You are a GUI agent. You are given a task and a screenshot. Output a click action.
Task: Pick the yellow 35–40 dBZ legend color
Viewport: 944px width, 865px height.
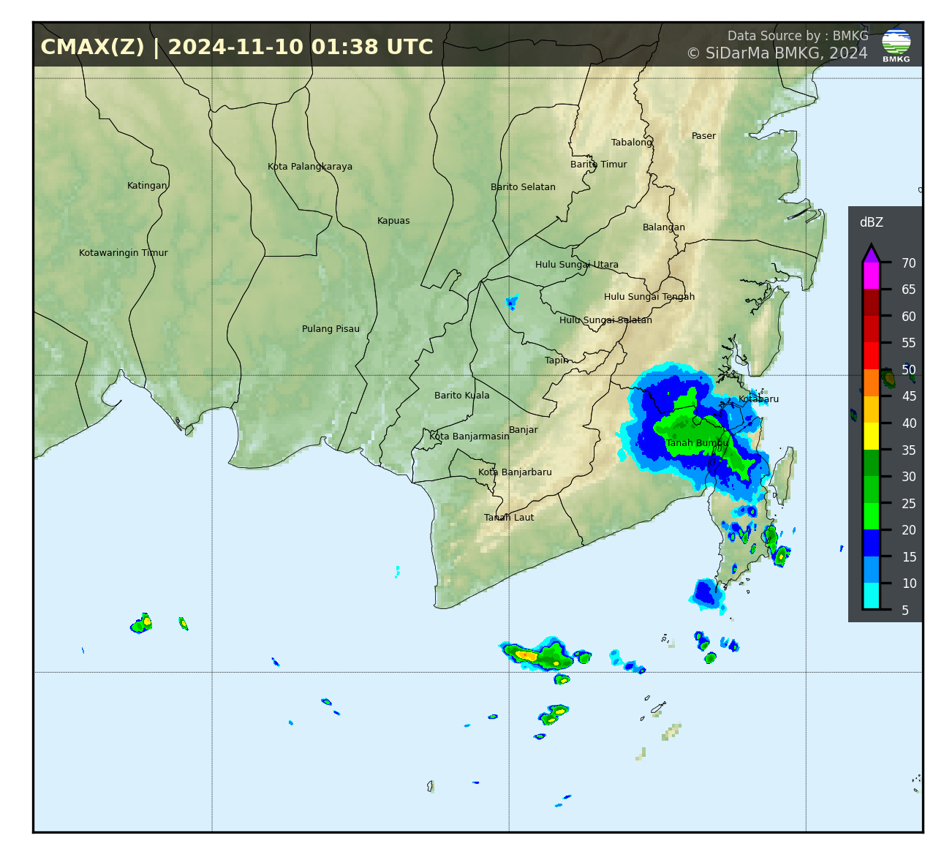[871, 437]
